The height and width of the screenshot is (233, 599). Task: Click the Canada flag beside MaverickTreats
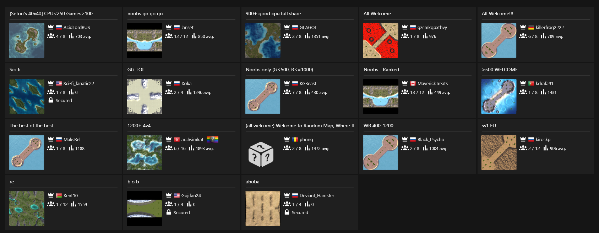[x=413, y=83]
